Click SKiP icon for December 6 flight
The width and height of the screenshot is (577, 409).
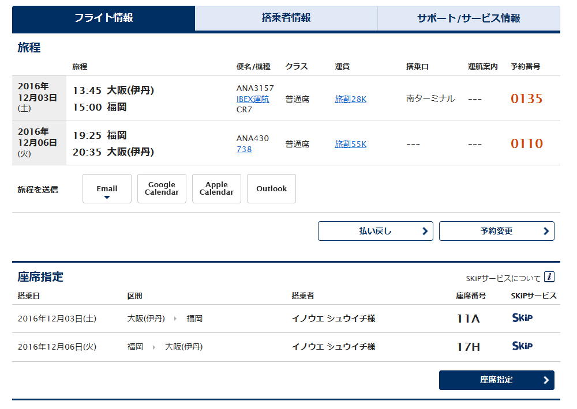522,346
